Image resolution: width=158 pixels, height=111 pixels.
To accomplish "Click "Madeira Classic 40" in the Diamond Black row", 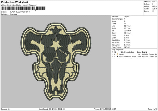I will (149, 57).
